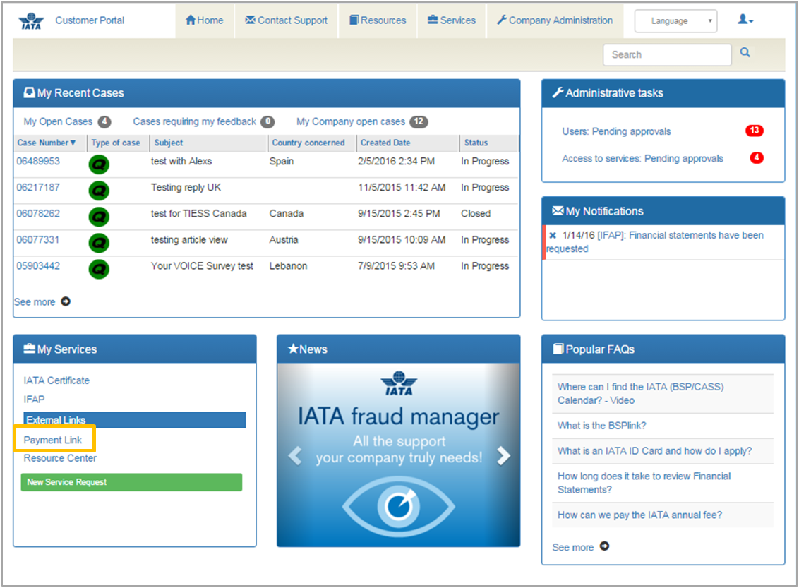
Task: Open the IFAP service link
Action: [x=34, y=400]
